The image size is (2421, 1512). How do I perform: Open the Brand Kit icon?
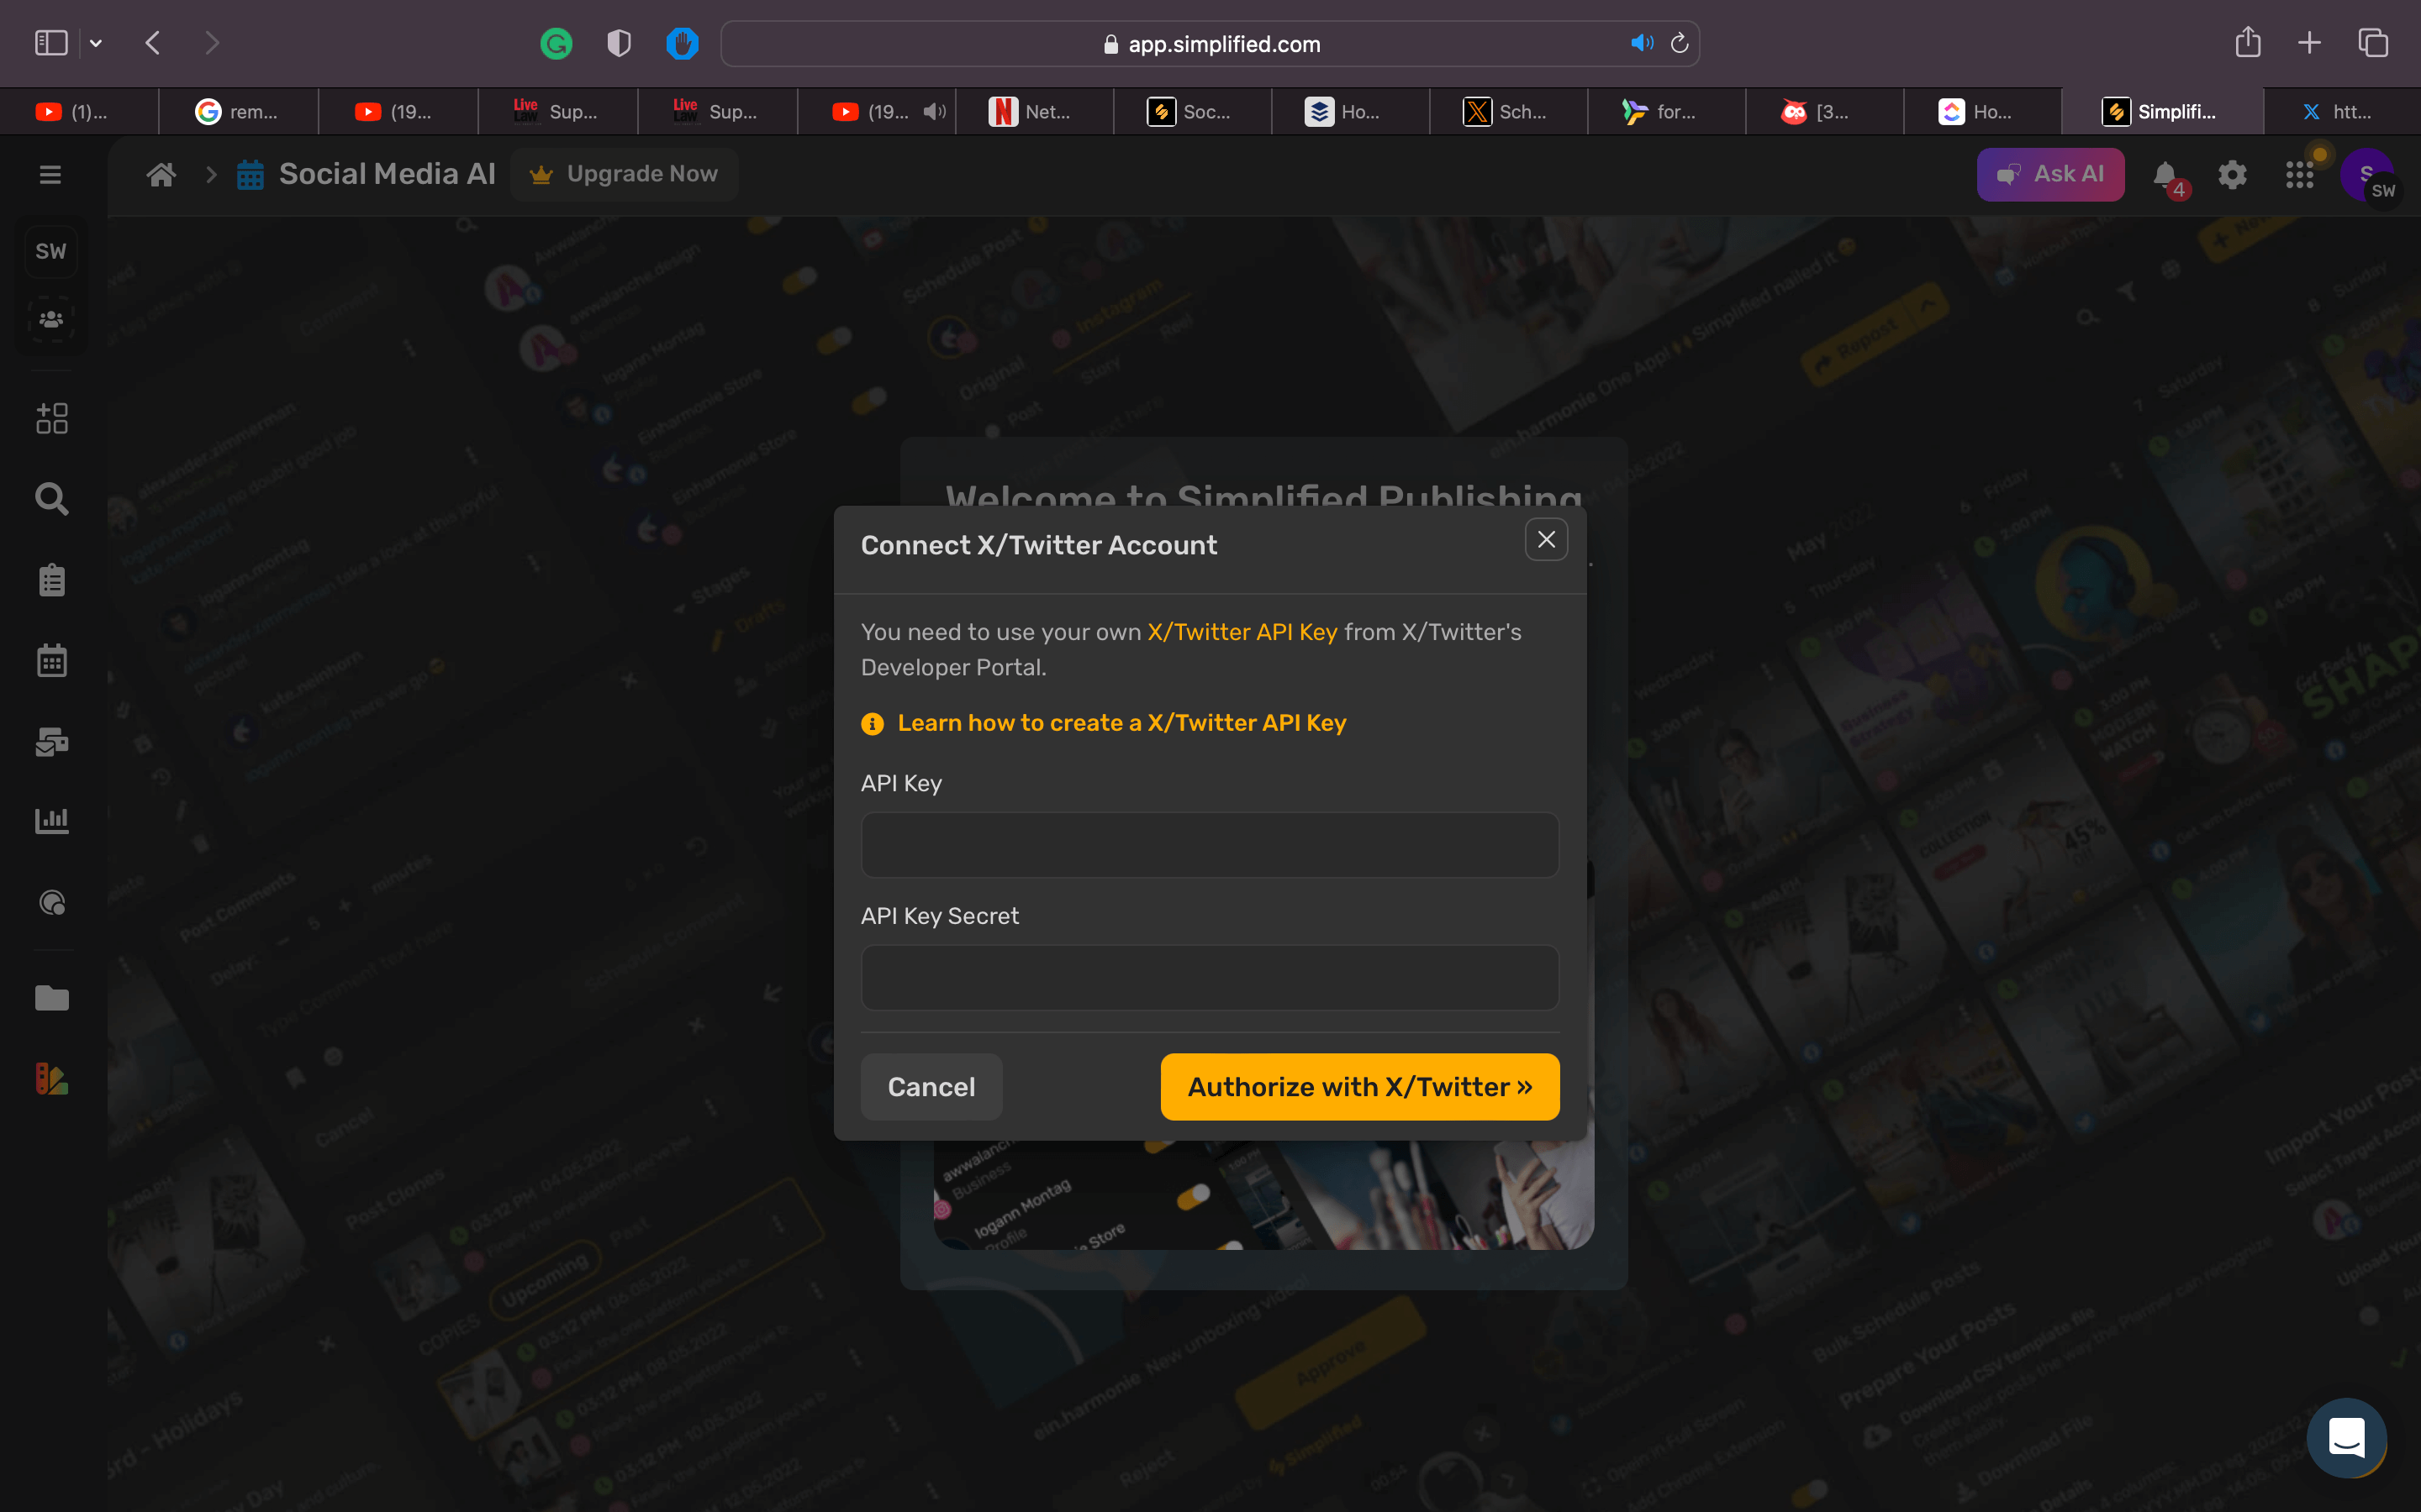50,1079
